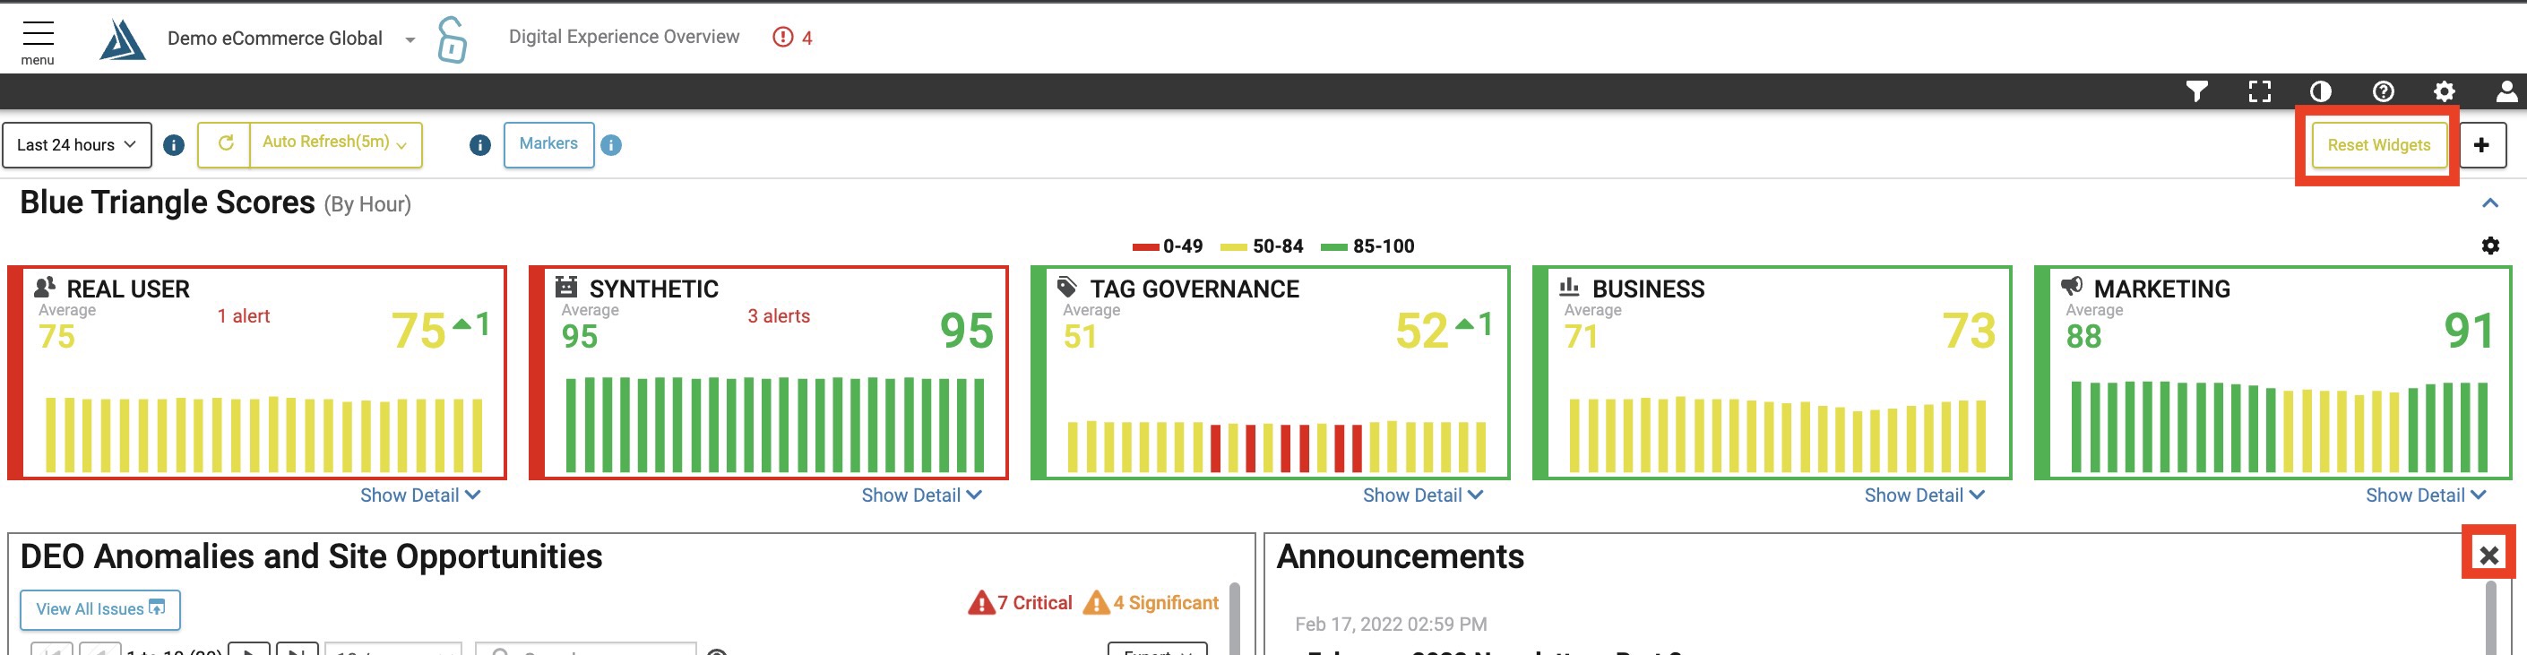The image size is (2527, 655).
Task: Click the 1 alert text on Real User
Action: point(243,315)
